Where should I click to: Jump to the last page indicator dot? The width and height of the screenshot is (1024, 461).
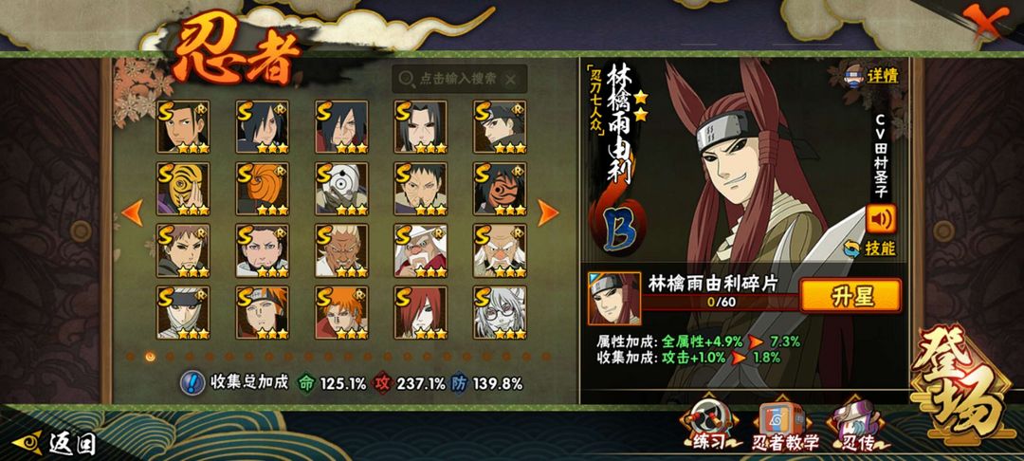pyautogui.click(x=546, y=357)
